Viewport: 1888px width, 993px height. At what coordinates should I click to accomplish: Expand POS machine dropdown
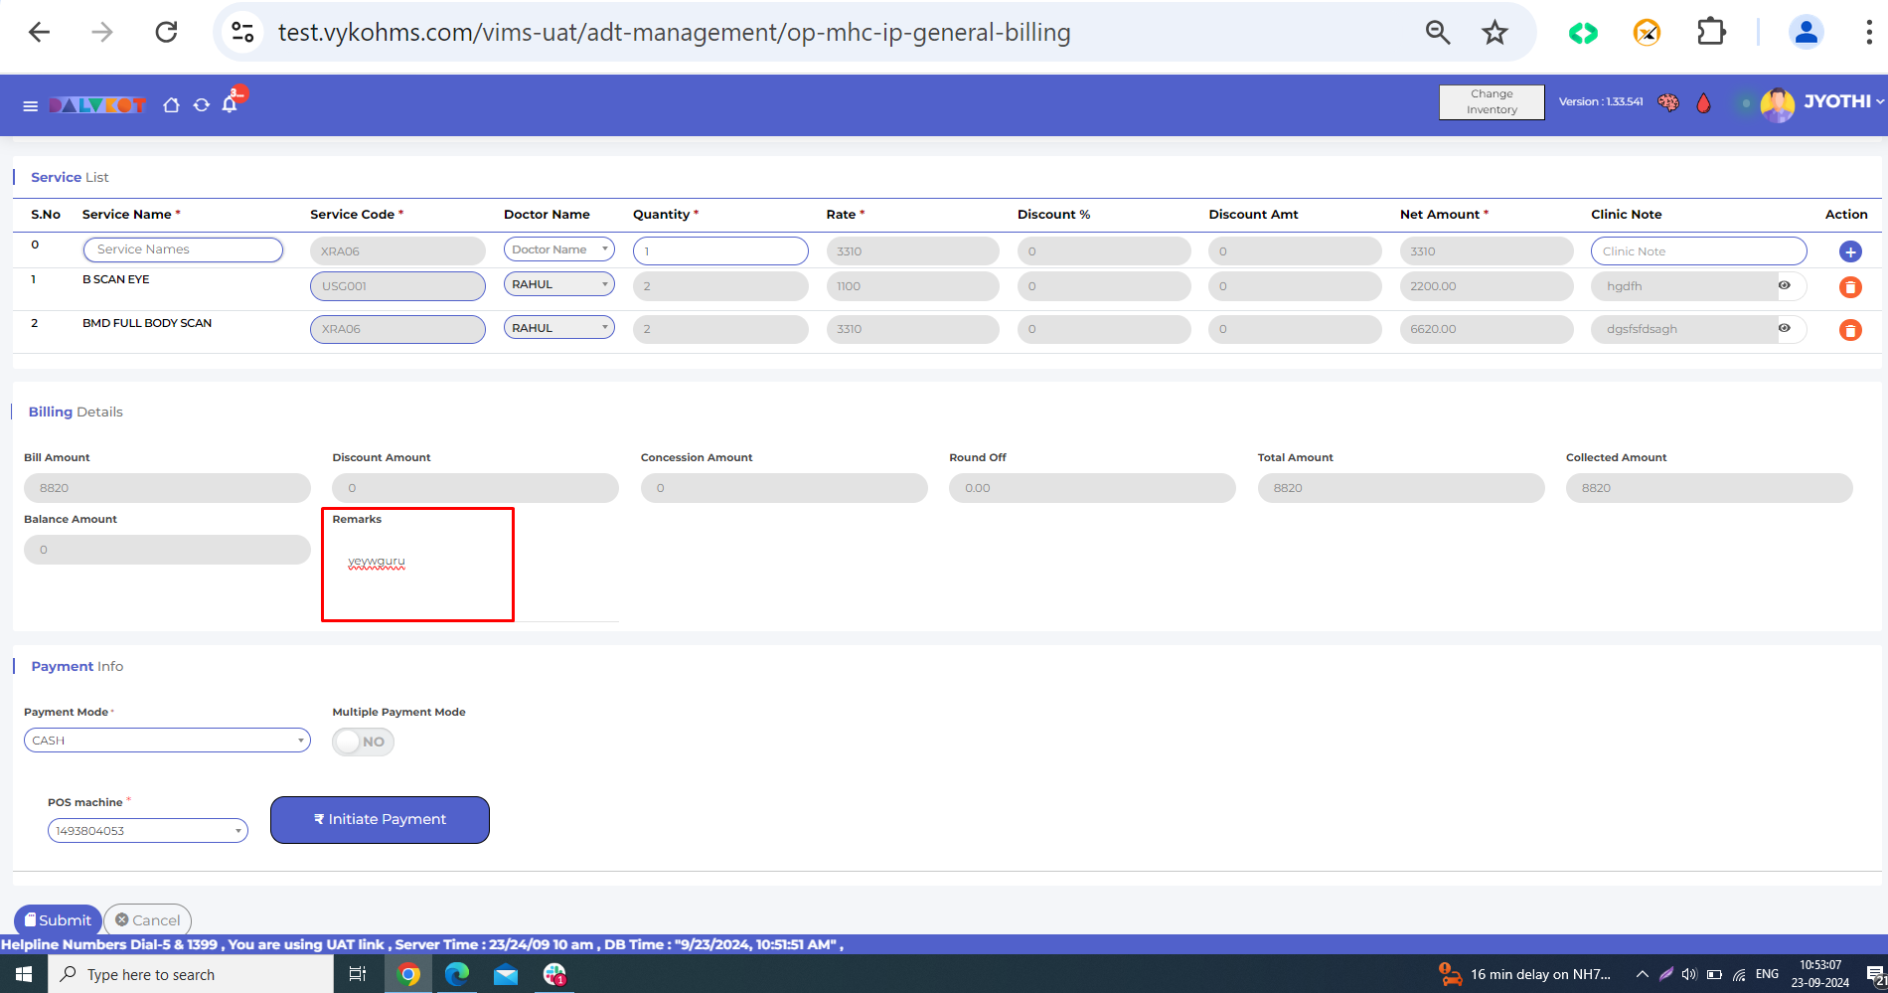coord(148,831)
